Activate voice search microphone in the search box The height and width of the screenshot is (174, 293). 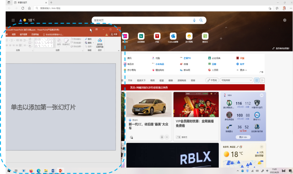[x=194, y=20]
